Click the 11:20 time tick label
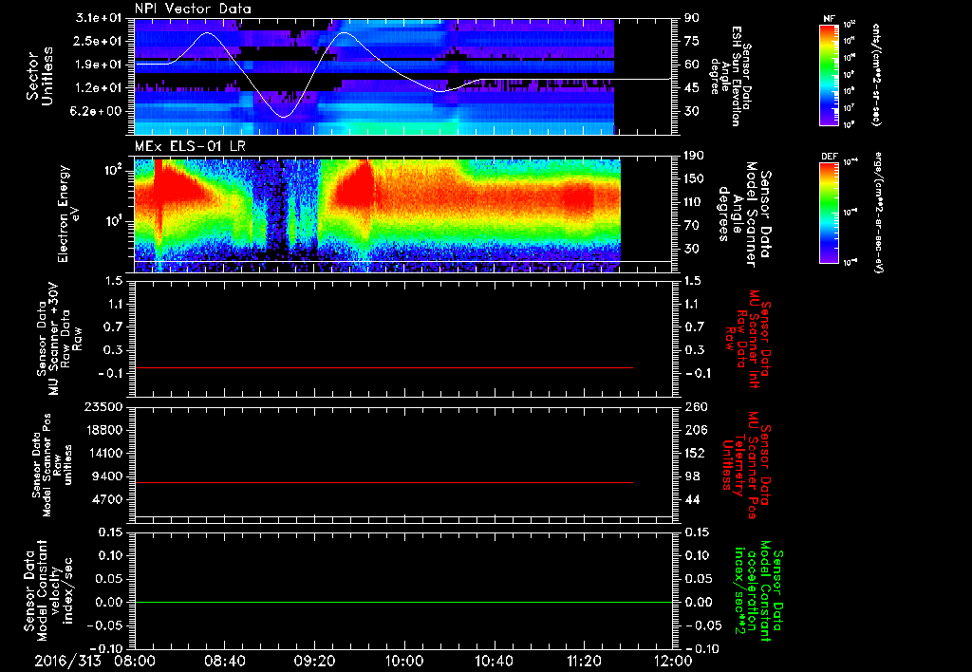The height and width of the screenshot is (672, 972). point(584,661)
